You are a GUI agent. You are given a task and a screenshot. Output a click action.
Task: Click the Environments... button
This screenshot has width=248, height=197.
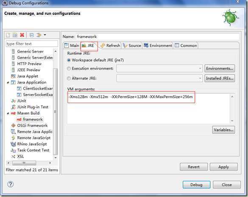click(220, 69)
